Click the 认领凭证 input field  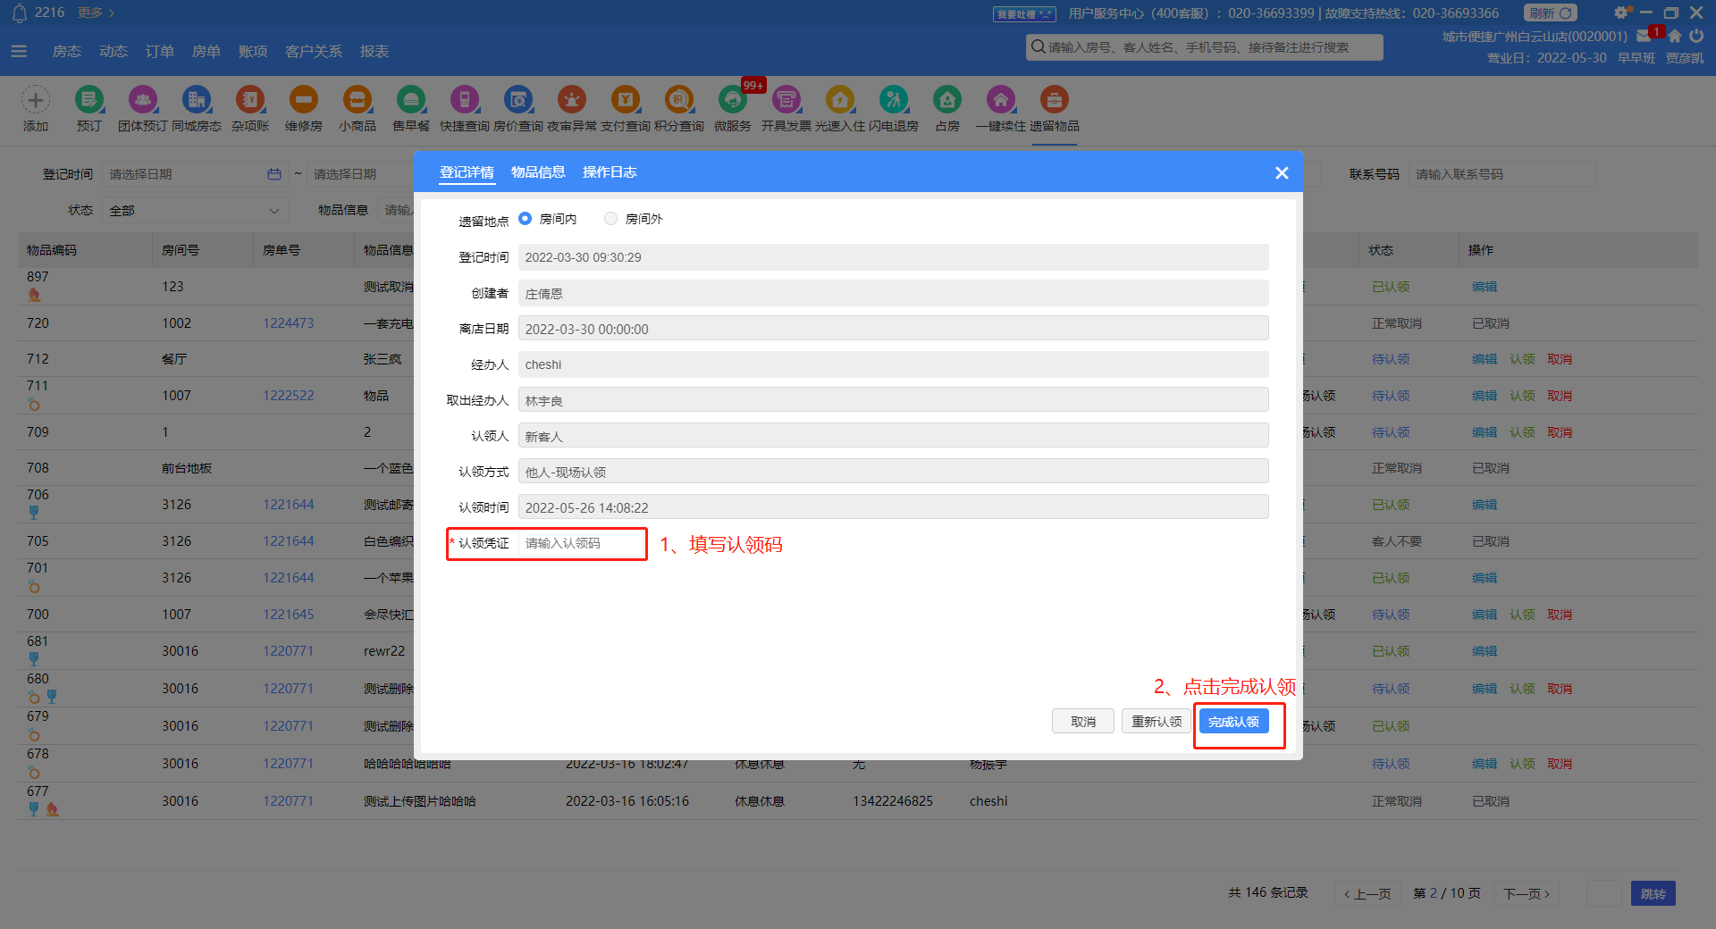click(x=581, y=543)
